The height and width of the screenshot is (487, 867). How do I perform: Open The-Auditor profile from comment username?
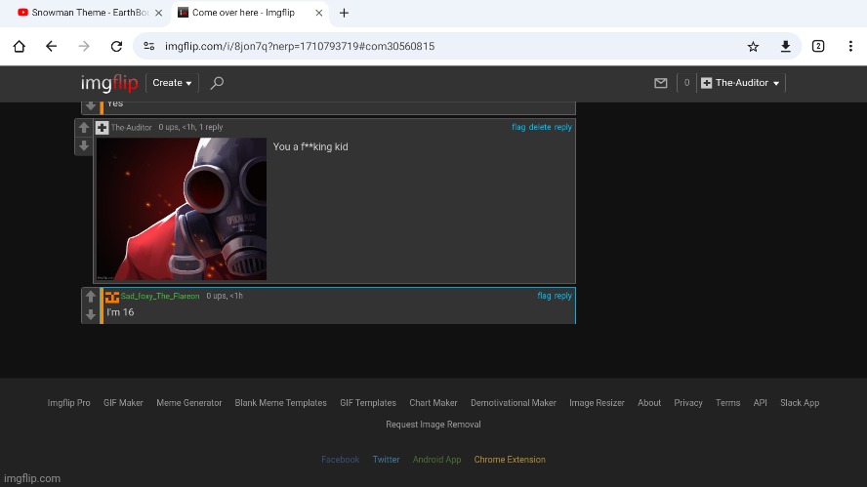coord(131,128)
